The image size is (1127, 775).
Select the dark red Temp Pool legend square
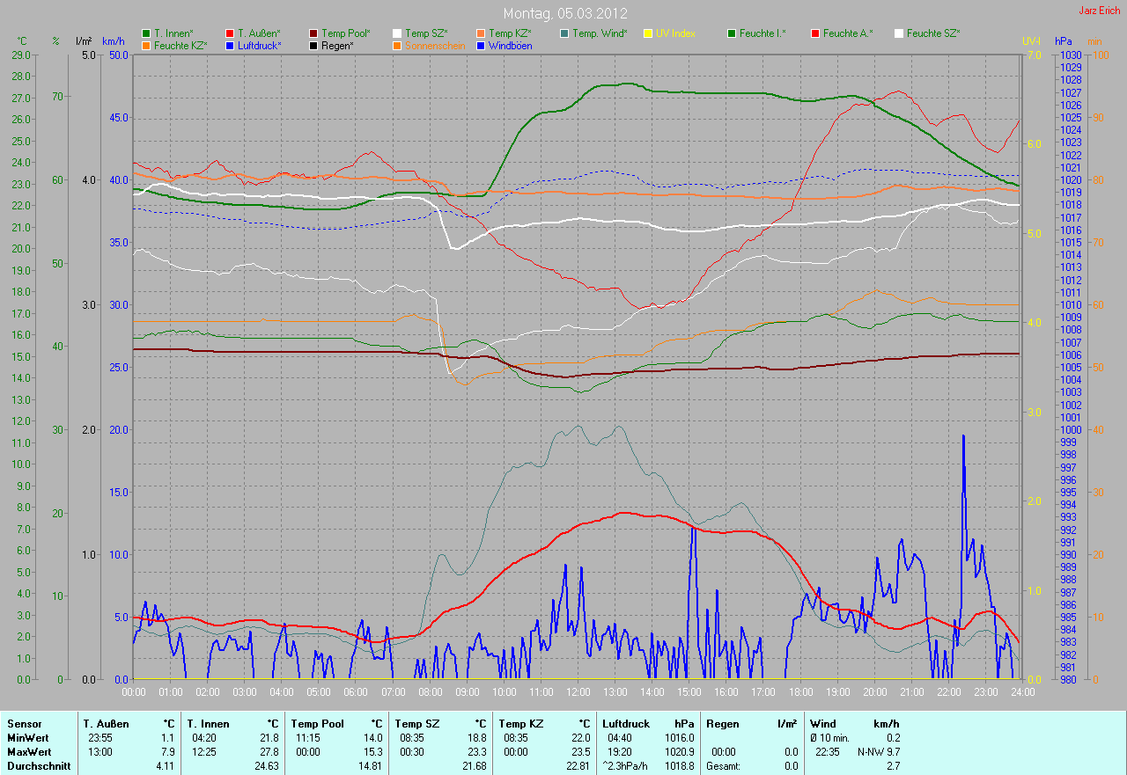(x=313, y=33)
